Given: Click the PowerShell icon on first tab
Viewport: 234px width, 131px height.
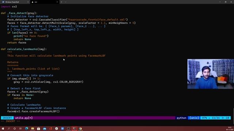Looking at the screenshot, I should (x=3, y=2).
